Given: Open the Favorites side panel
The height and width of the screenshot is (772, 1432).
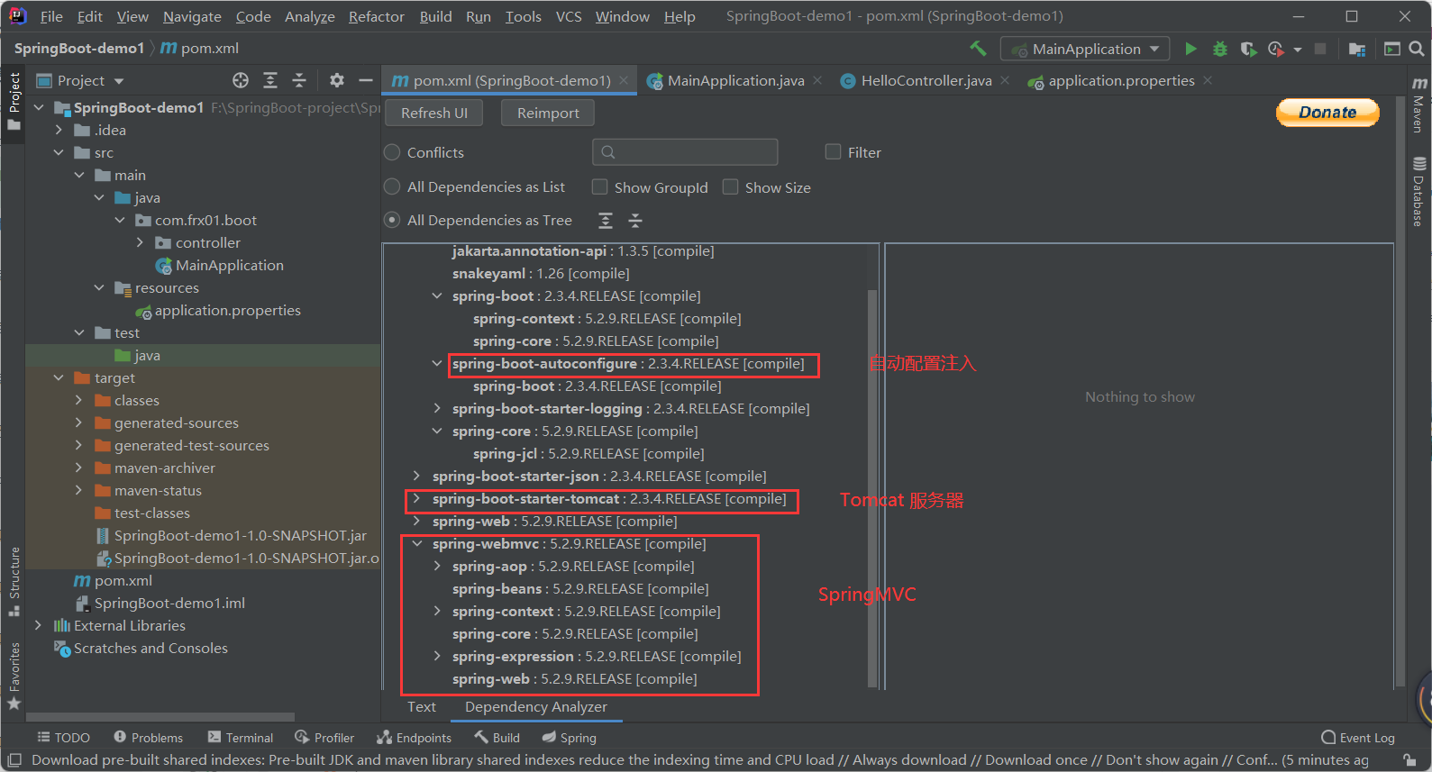Looking at the screenshot, I should 14,676.
